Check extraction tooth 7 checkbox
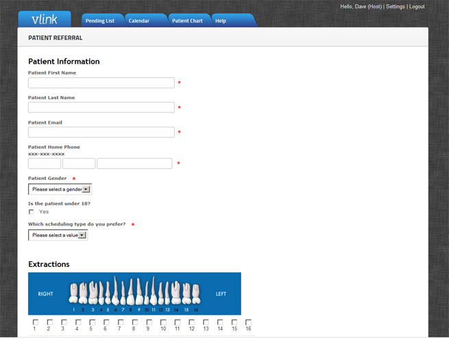The image size is (449, 338). [x=121, y=322]
